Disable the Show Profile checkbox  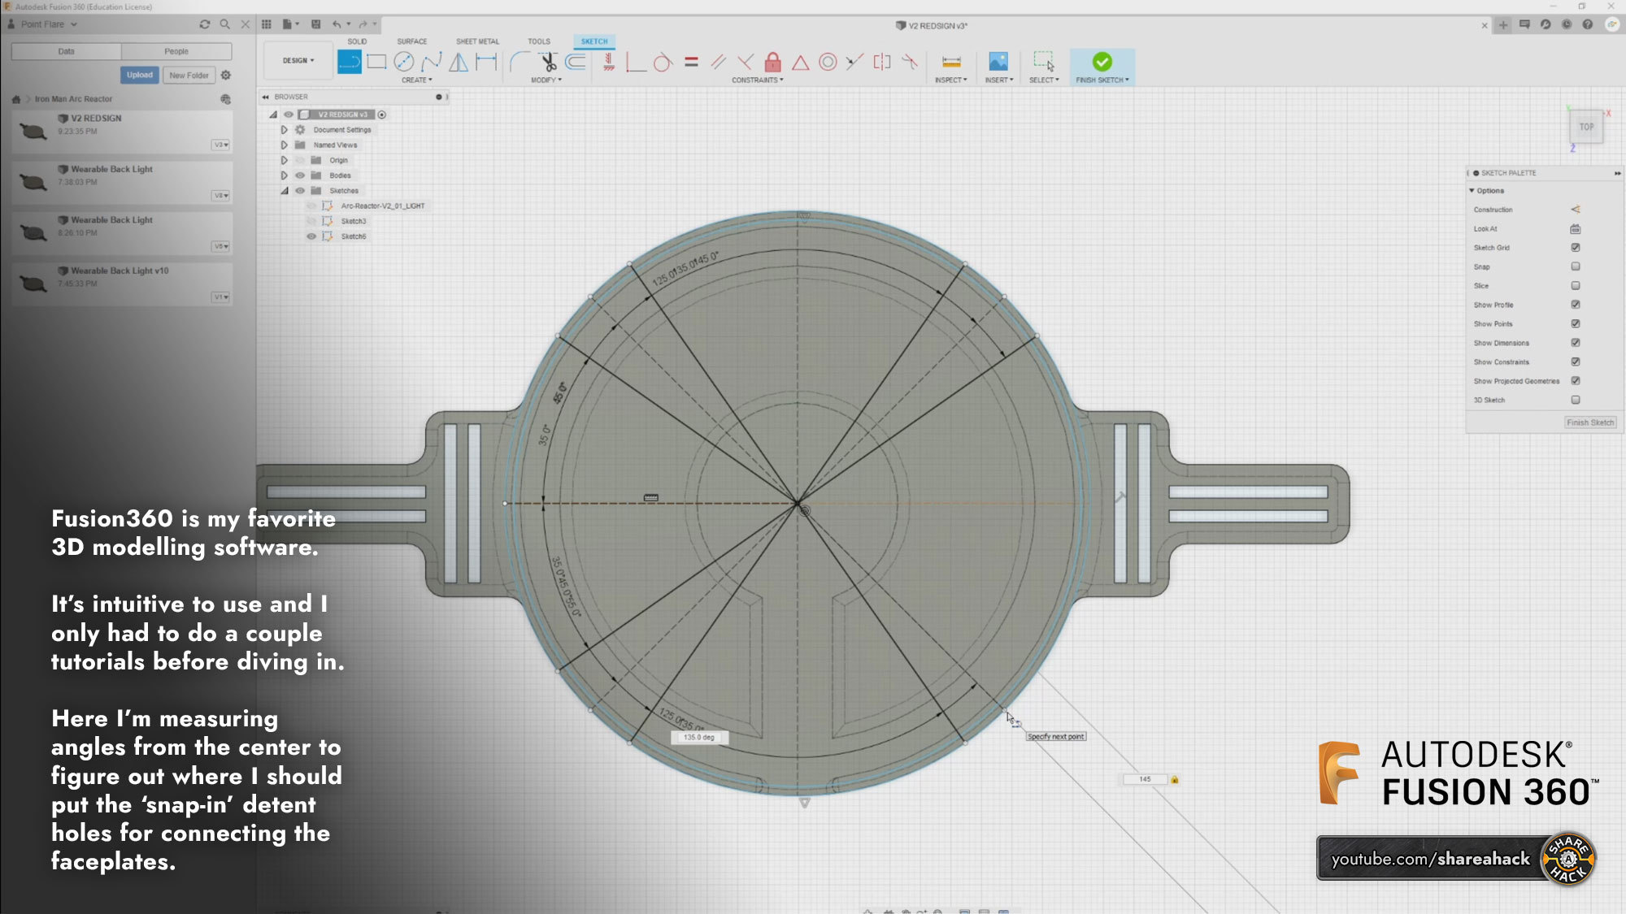[1575, 305]
